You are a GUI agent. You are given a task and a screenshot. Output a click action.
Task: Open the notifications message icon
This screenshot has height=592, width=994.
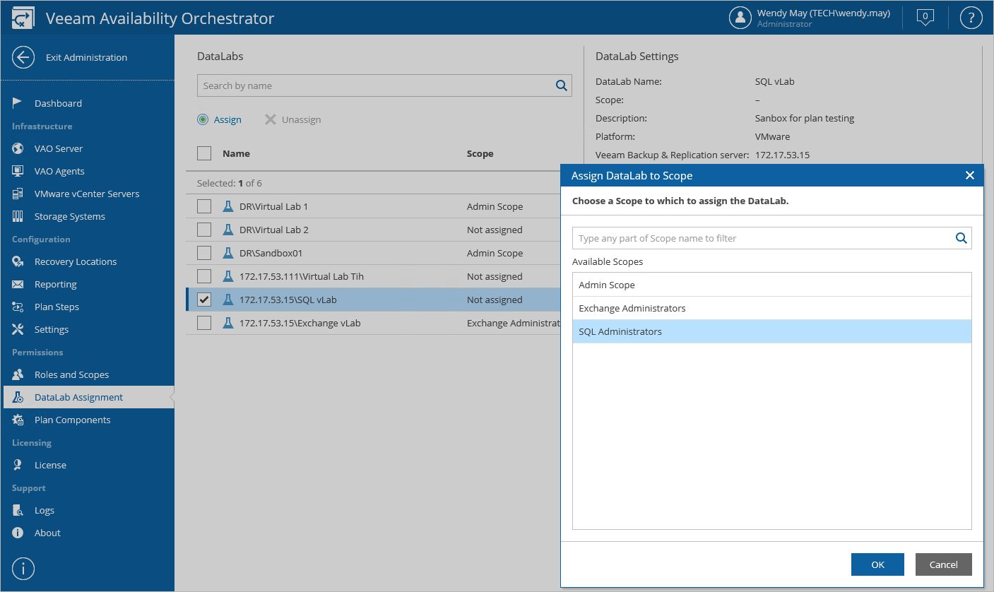[x=925, y=18]
